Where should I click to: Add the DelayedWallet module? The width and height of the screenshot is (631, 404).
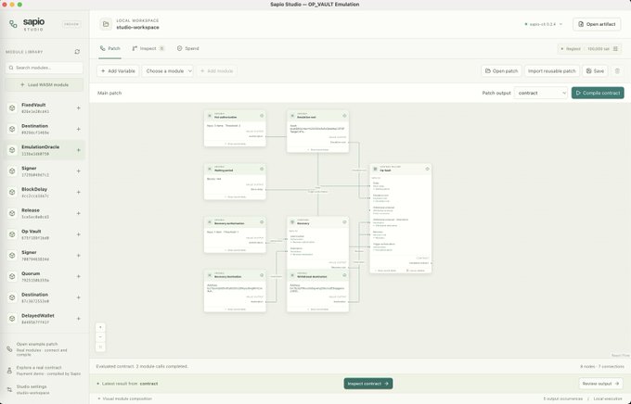[x=79, y=319]
